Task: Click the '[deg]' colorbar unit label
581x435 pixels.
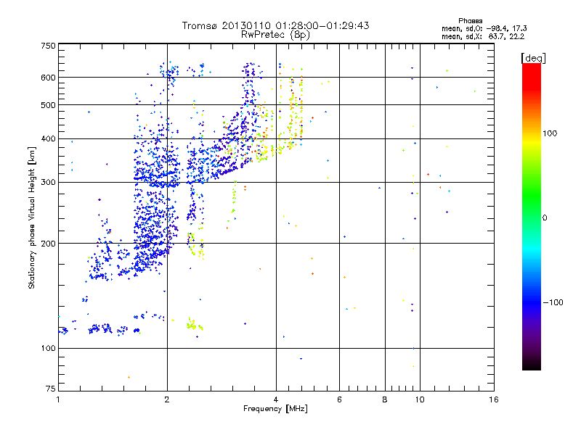Action: tap(533, 58)
